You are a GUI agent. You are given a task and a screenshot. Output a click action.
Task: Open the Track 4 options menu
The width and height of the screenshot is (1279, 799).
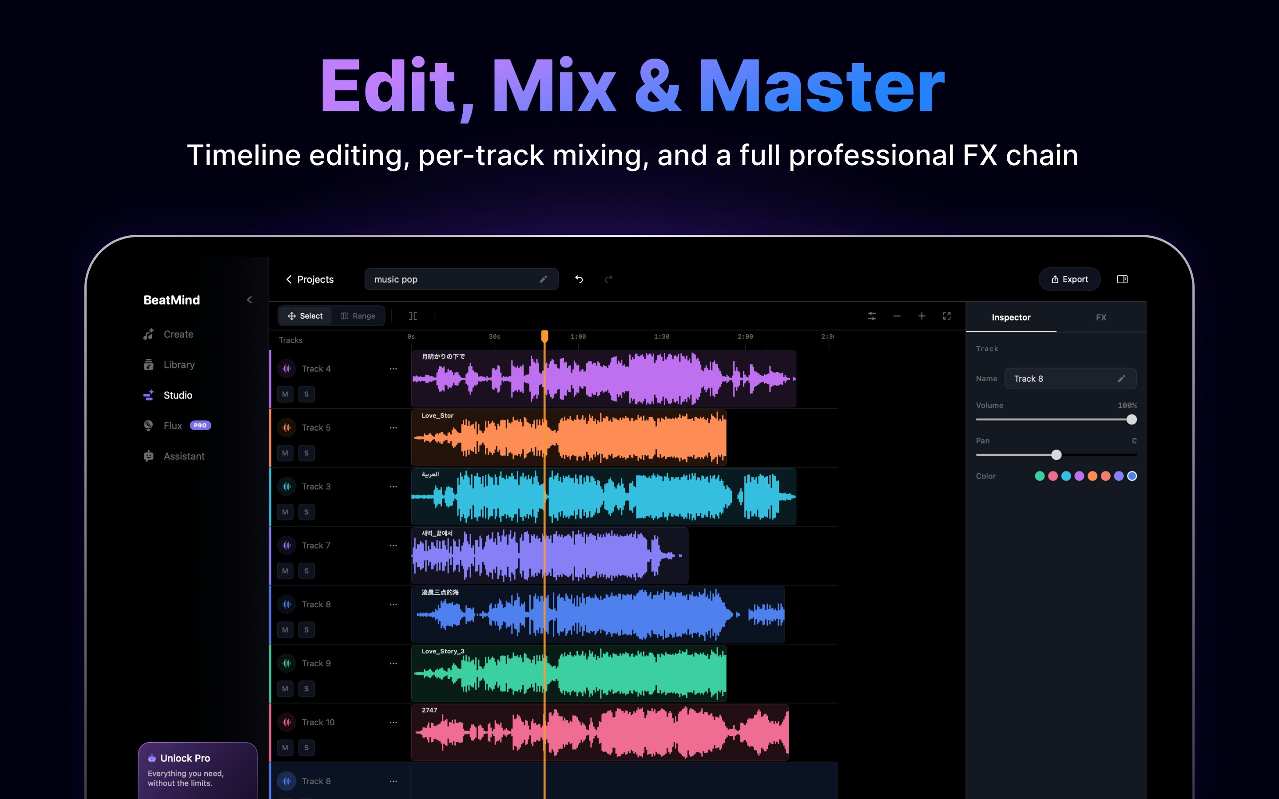click(x=393, y=369)
